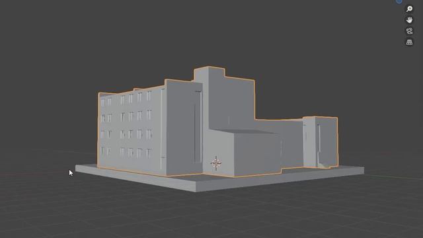Screen dimensions: 423x238
Task: Click the Zoom view magnifier icon
Action: coord(409,9)
